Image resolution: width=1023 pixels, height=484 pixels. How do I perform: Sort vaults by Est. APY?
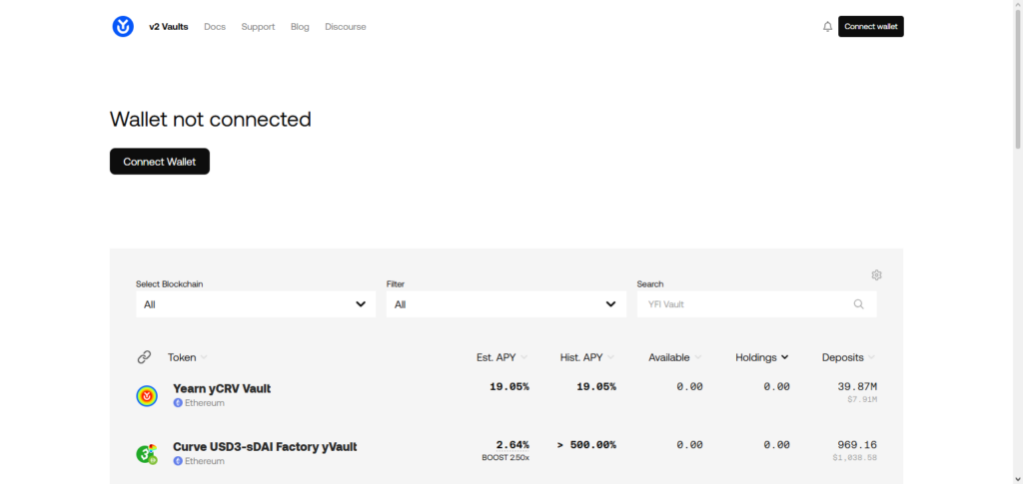pos(502,357)
